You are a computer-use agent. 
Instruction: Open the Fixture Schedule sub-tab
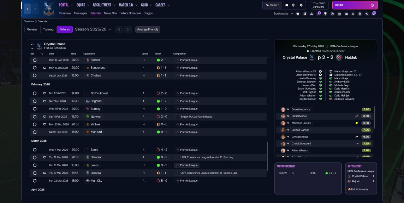(x=130, y=13)
